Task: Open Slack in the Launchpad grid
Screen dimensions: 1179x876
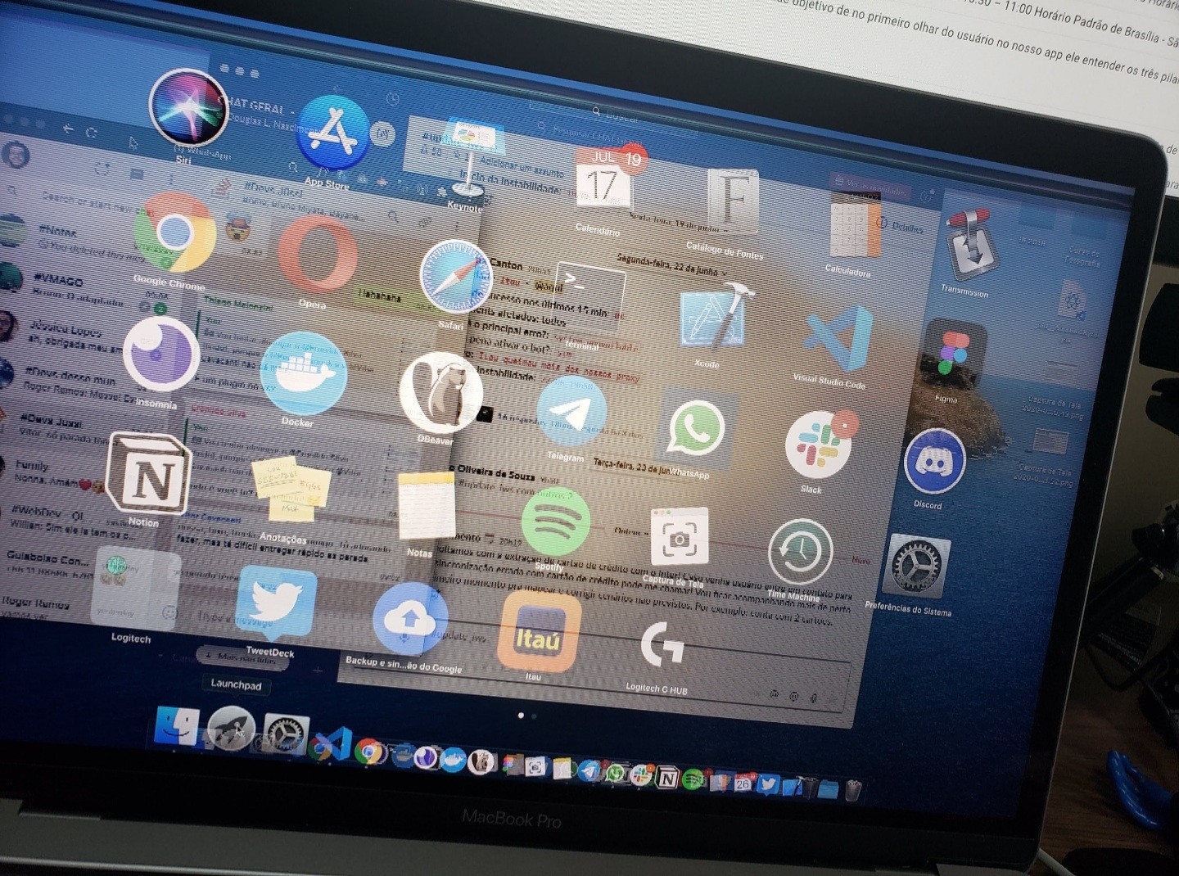Action: 818,445
